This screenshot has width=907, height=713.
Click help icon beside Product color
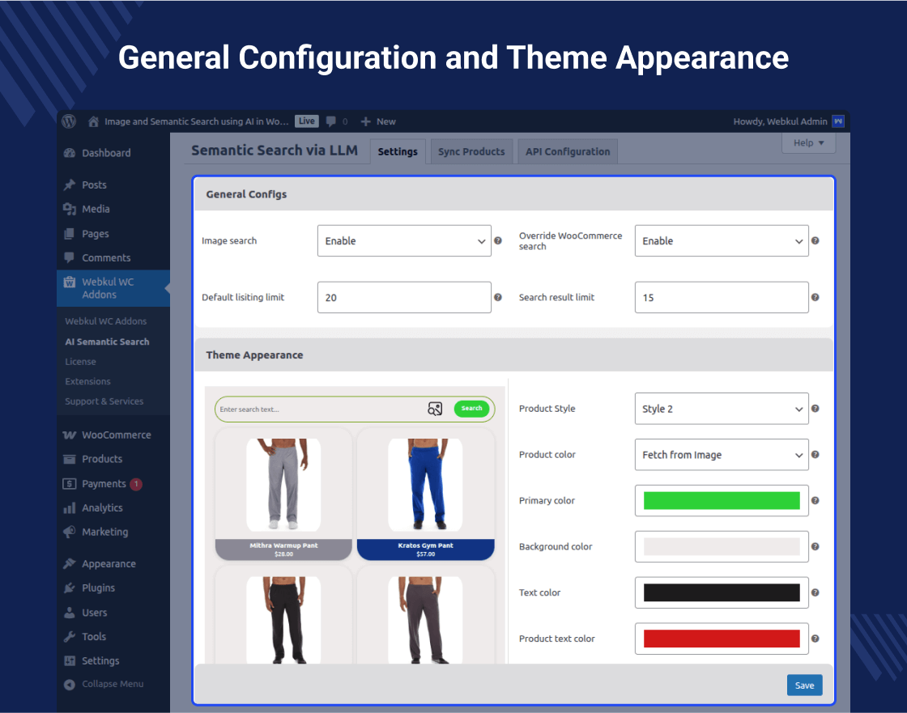tap(815, 455)
